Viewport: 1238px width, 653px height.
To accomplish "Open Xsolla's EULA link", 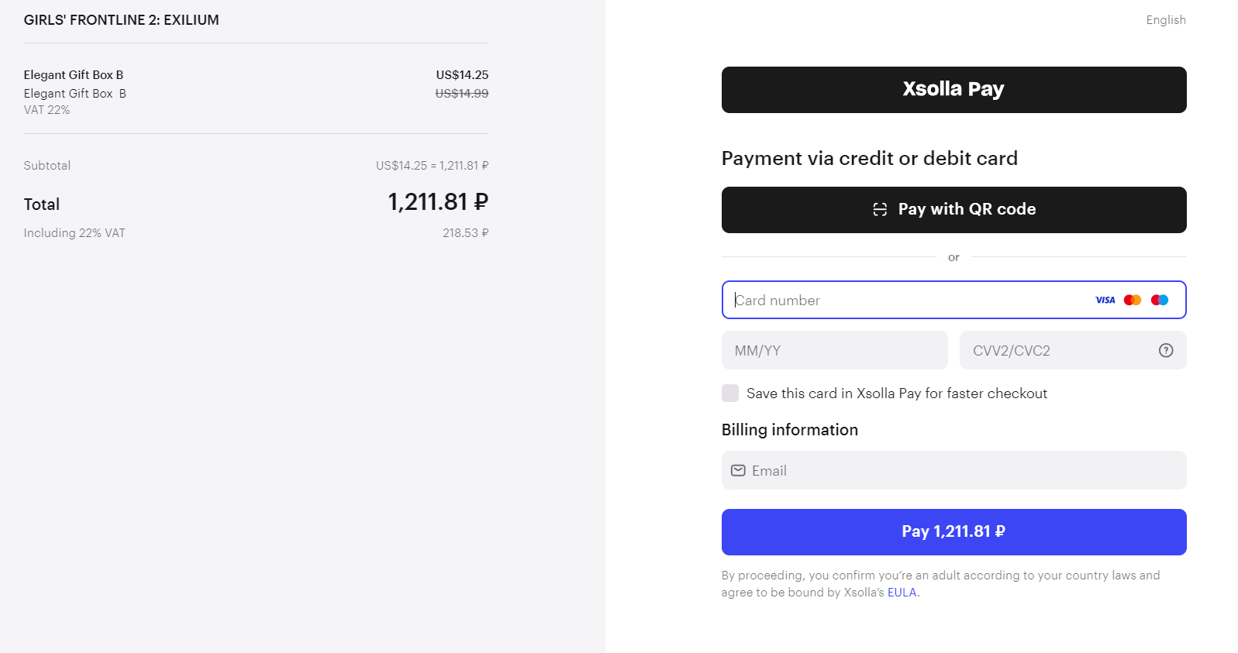I will pos(902,593).
